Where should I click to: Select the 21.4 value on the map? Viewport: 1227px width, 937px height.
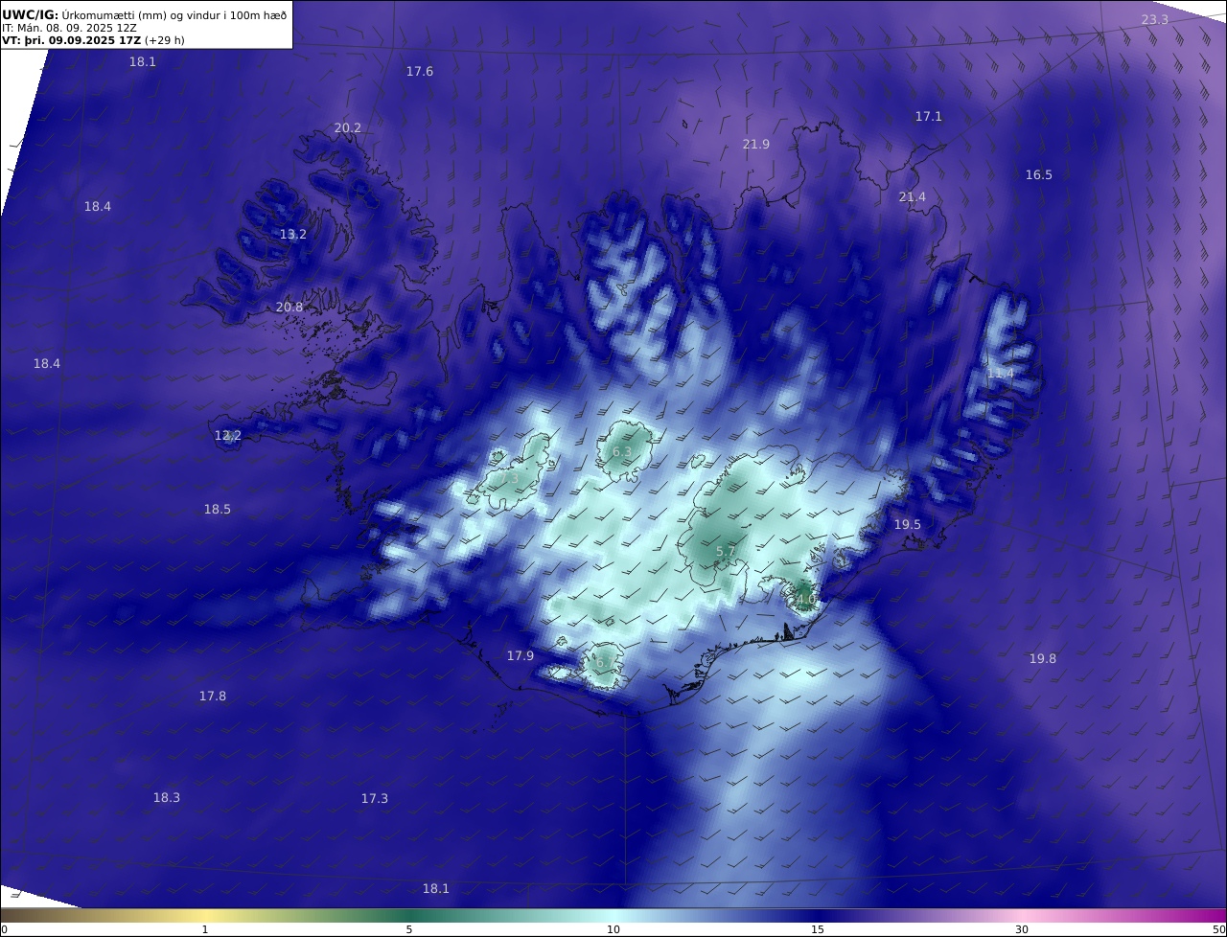(x=913, y=197)
